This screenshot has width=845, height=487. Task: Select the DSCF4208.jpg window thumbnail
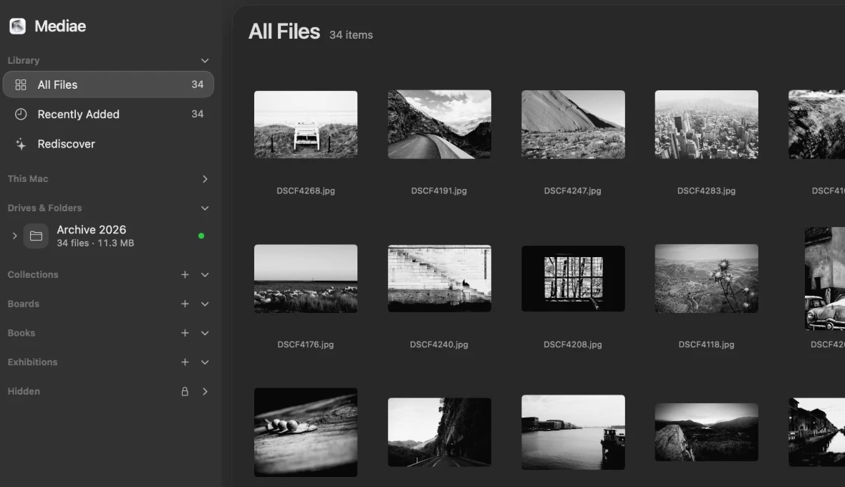pos(573,279)
